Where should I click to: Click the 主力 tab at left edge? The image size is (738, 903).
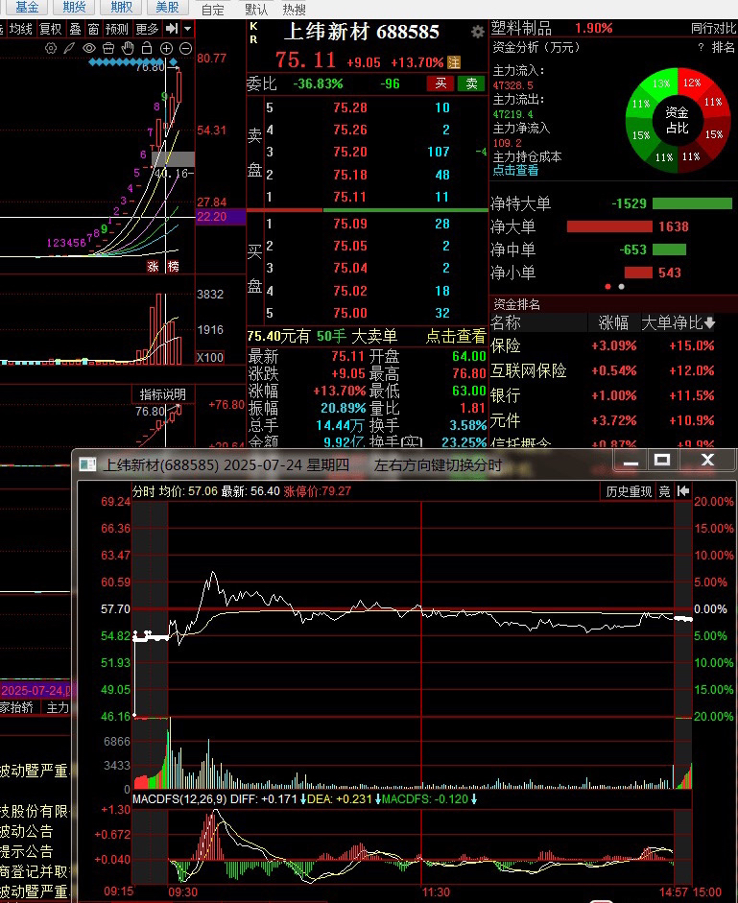tap(58, 708)
